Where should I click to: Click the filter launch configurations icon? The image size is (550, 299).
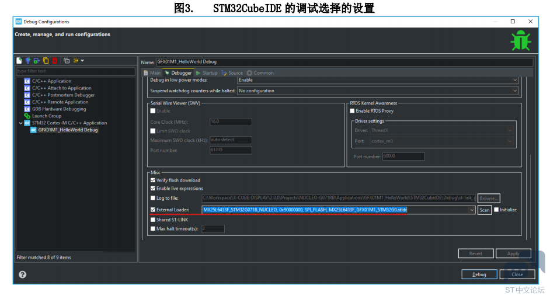[76, 61]
